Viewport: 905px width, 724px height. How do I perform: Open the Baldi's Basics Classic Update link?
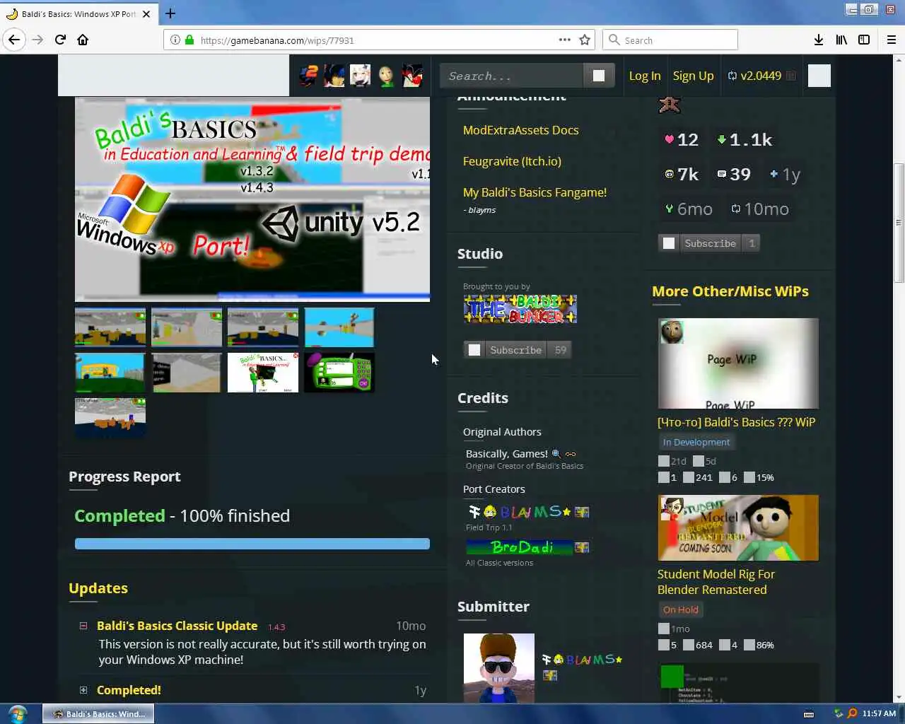(177, 626)
